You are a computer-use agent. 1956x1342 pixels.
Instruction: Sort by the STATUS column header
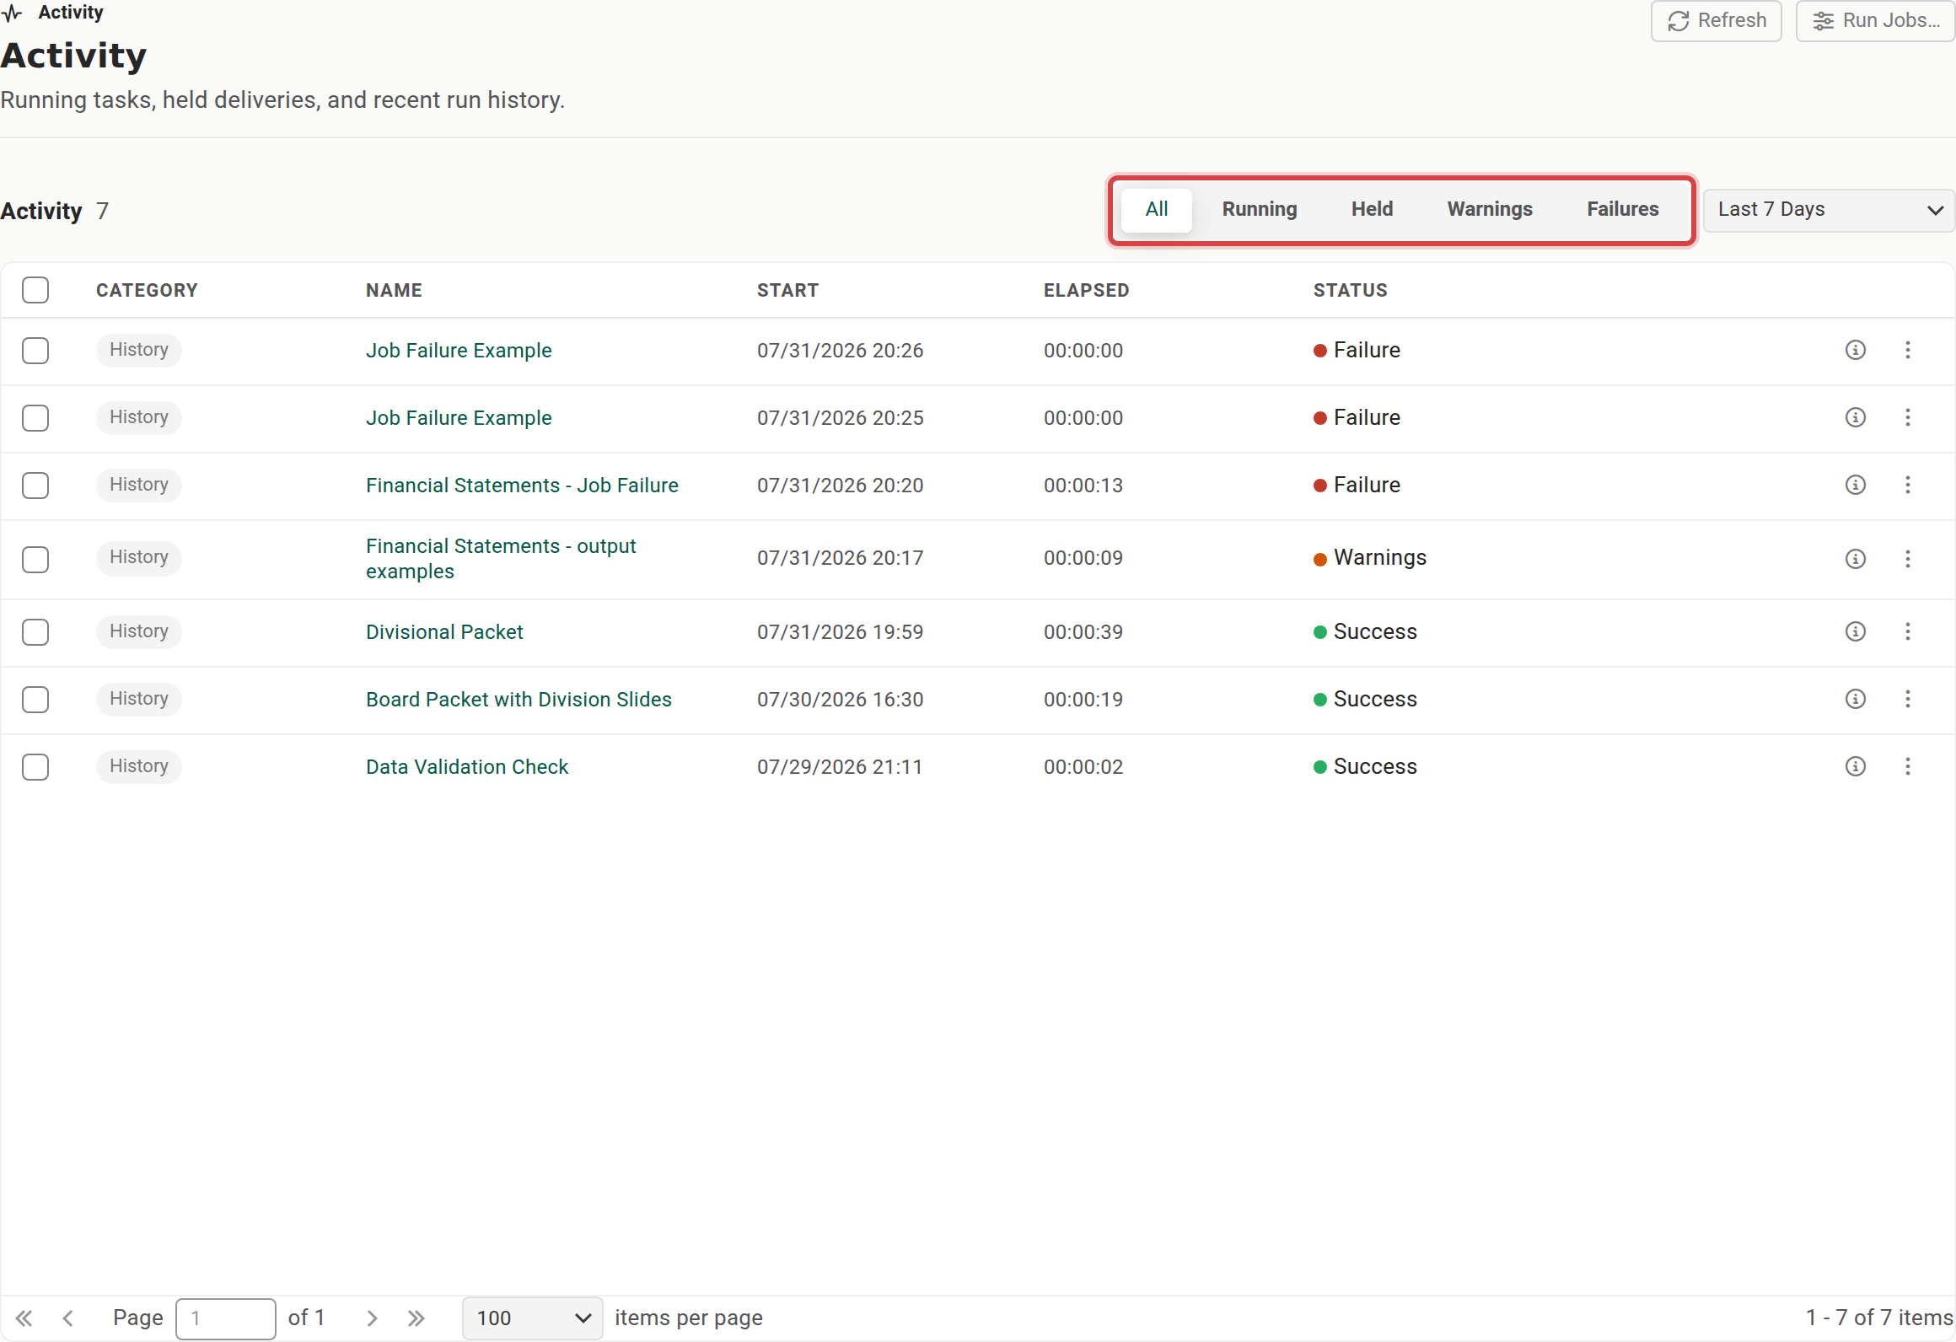[1350, 291]
